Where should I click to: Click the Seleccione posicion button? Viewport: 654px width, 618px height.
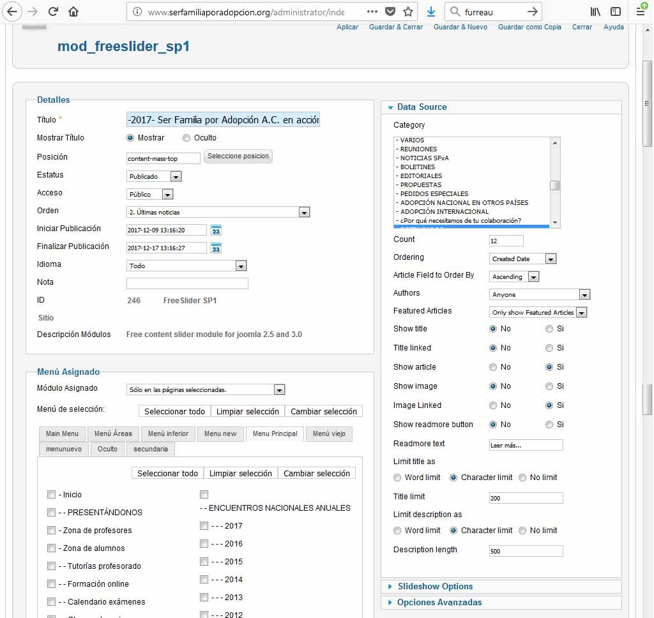(238, 156)
